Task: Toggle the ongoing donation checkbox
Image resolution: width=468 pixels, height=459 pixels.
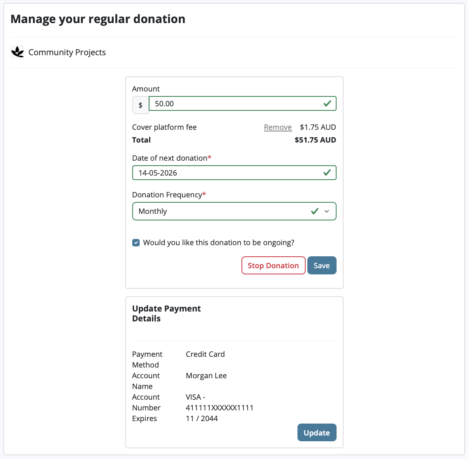Action: (x=136, y=243)
